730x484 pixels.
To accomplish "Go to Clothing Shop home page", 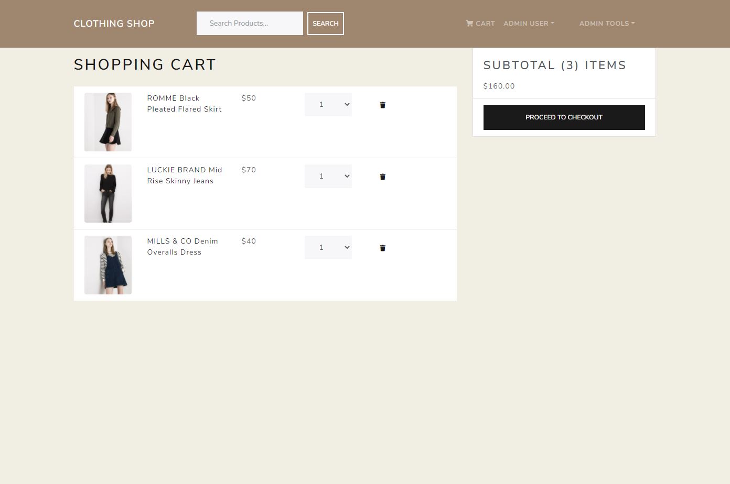I will pyautogui.click(x=114, y=24).
